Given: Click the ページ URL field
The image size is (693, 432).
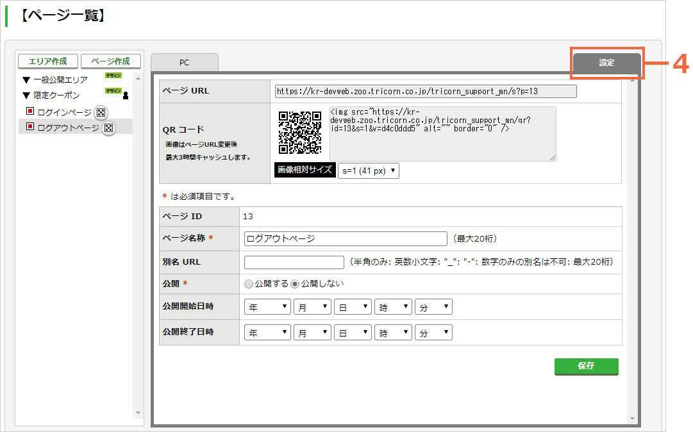Looking at the screenshot, I should [x=426, y=92].
